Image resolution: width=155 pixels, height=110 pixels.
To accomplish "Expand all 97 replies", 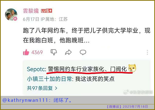I will pyautogui.click(x=42, y=88).
